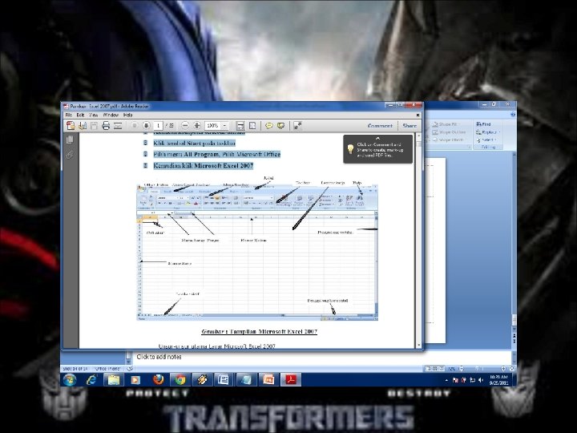
Task: Open page thumbnails panel in left sidebar
Action: tap(70, 140)
